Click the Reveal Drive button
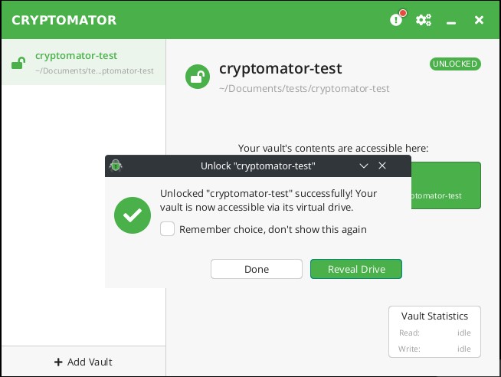The height and width of the screenshot is (377, 501). (356, 269)
